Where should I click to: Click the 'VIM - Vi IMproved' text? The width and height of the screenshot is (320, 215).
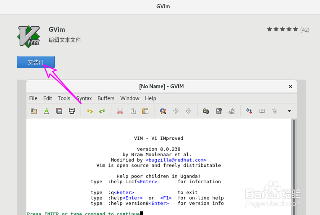click(159, 138)
